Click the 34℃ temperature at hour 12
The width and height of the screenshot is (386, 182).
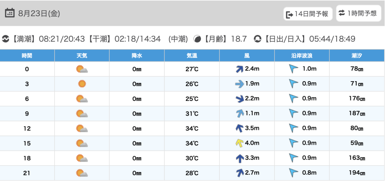point(192,128)
